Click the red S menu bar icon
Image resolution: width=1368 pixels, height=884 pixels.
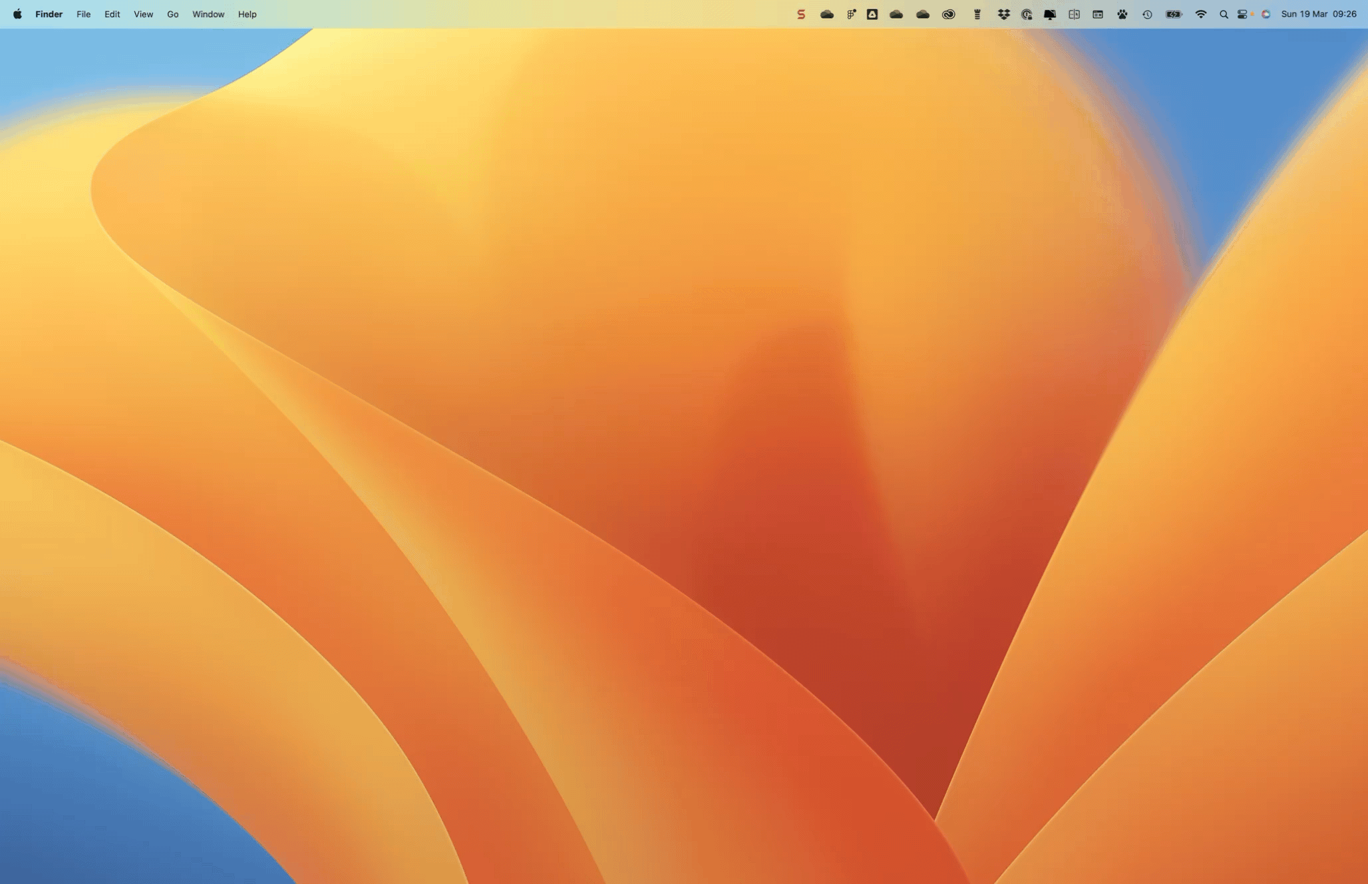click(x=801, y=14)
